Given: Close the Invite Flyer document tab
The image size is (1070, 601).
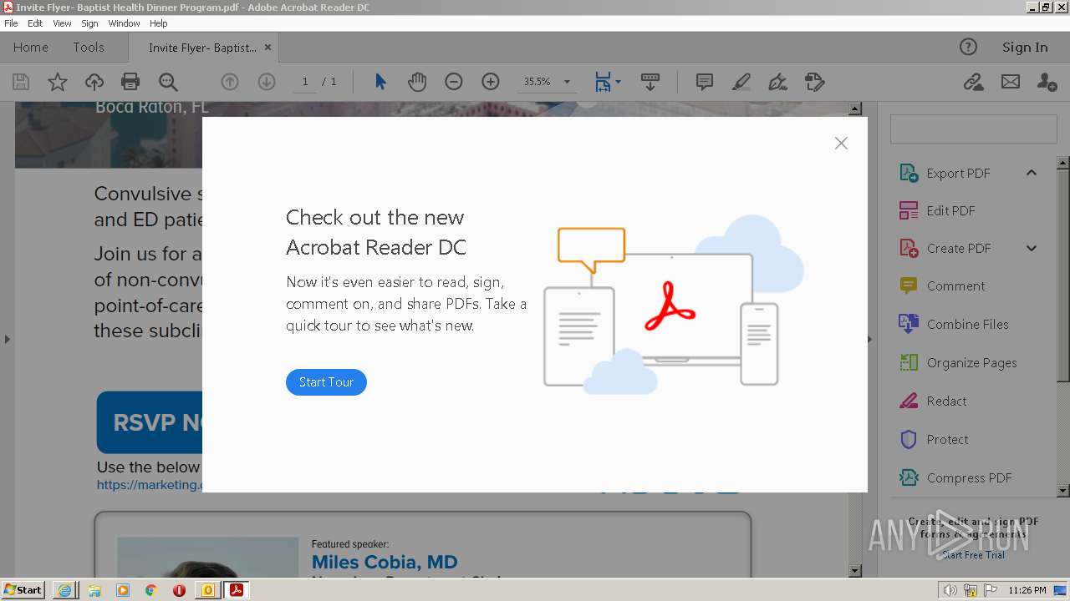Looking at the screenshot, I should [x=267, y=48].
